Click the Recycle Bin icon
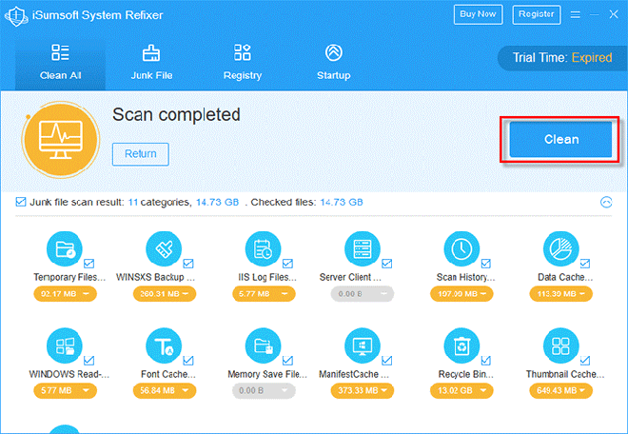This screenshot has height=434, width=628. (461, 345)
